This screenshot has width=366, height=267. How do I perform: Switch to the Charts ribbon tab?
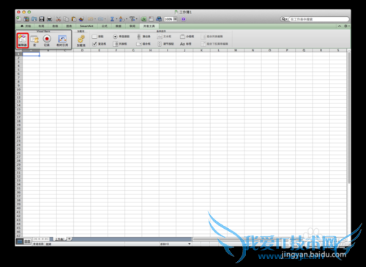(70, 26)
